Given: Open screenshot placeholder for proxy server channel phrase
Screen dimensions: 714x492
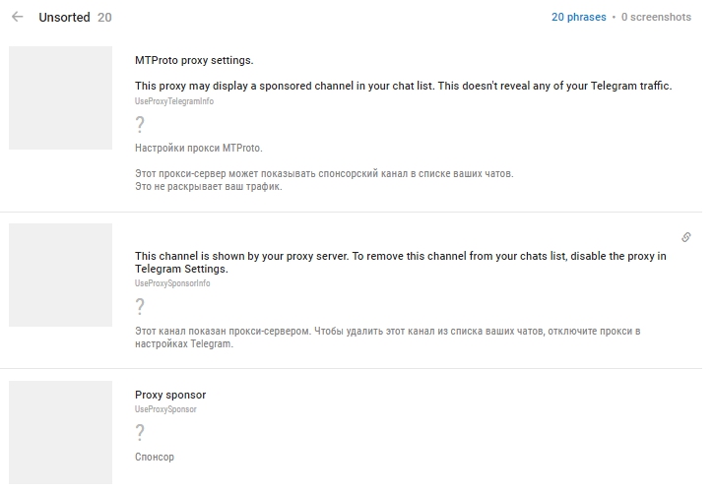Looking at the screenshot, I should click(60, 275).
